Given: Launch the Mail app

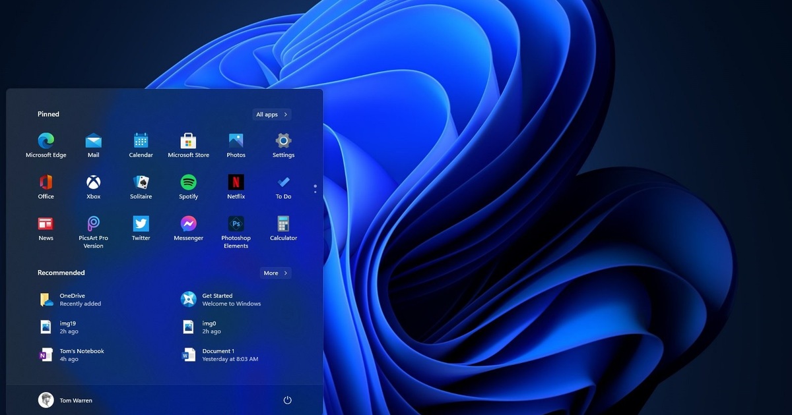Looking at the screenshot, I should click(94, 146).
